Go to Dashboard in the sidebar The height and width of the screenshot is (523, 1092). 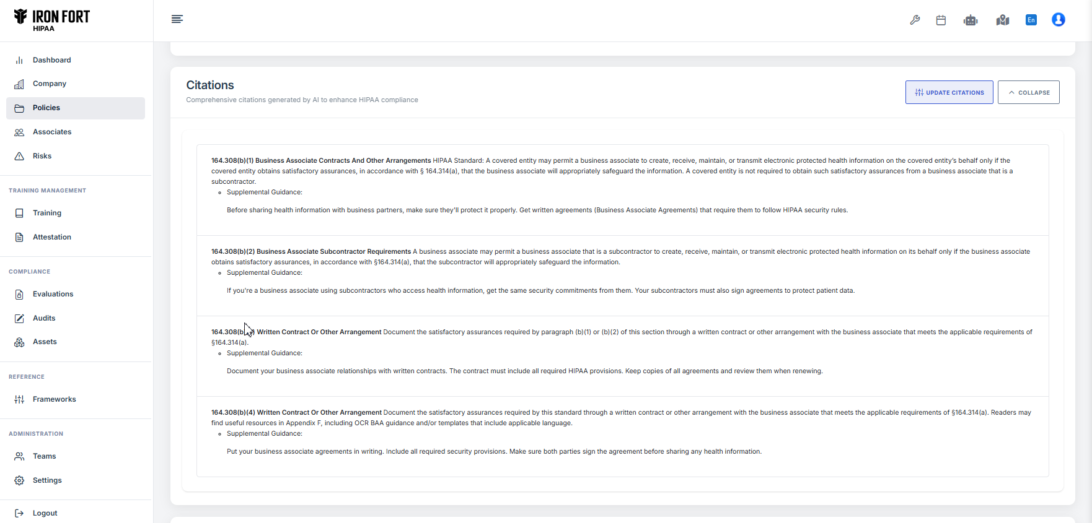[52, 60]
